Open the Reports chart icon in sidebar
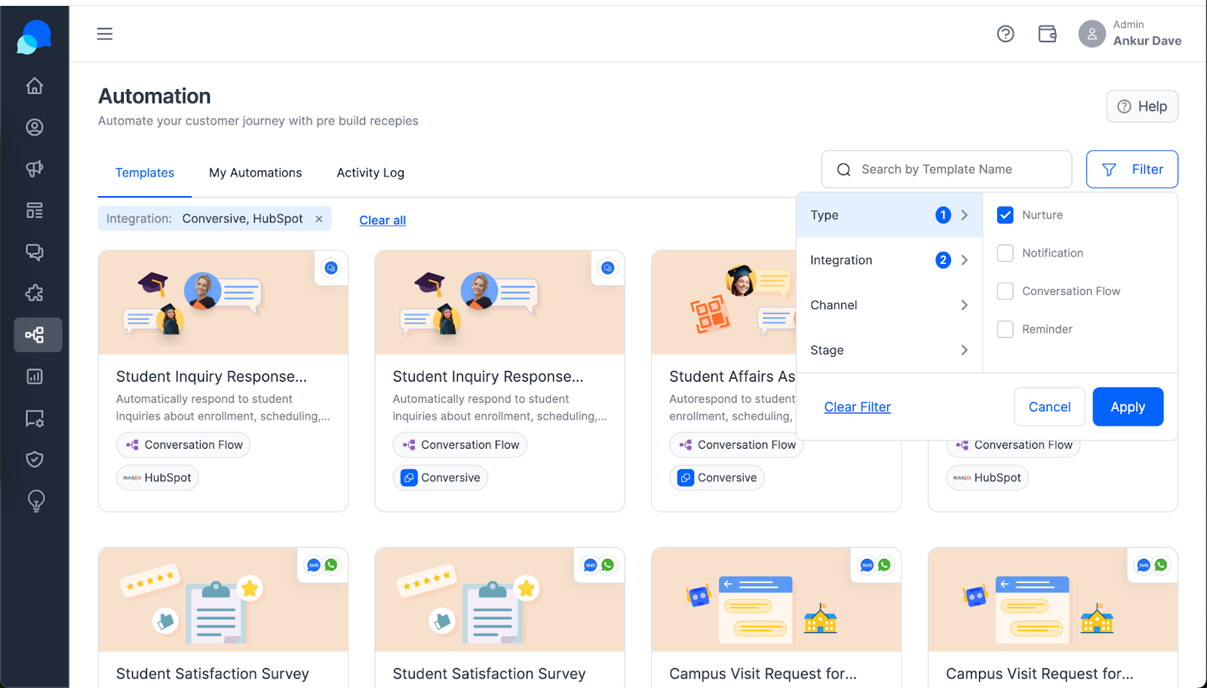The width and height of the screenshot is (1207, 688). click(35, 376)
